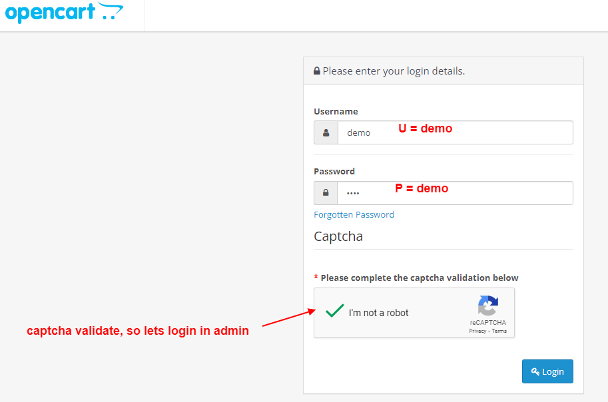Toggle the I'm not a robot checkbox
The height and width of the screenshot is (402, 608).
pyautogui.click(x=334, y=311)
